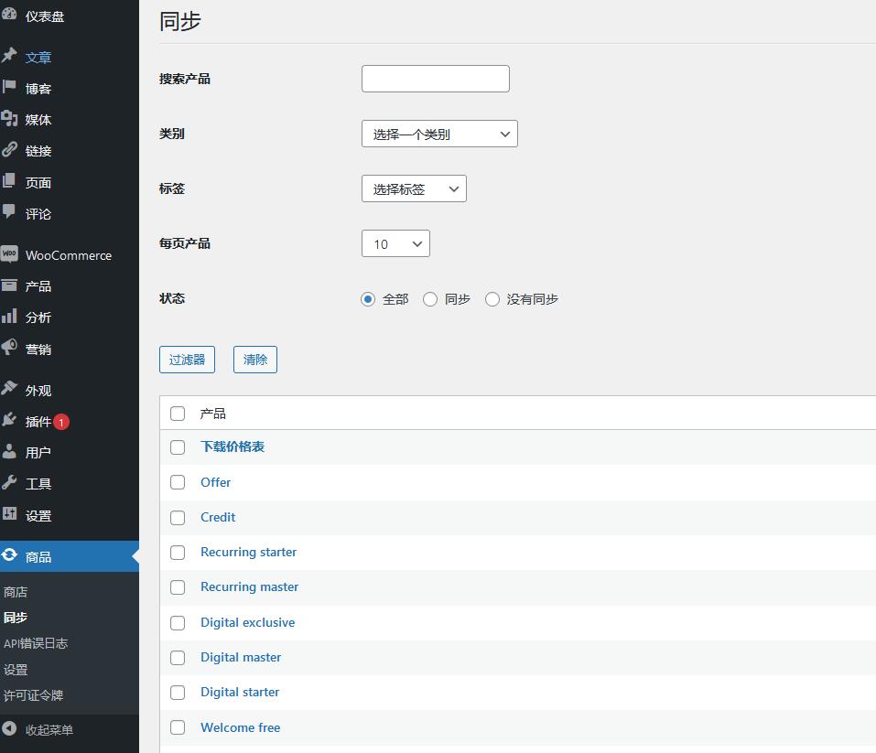
Task: Click the collapse arrow icon beside 收起菜单
Action: pyautogui.click(x=9, y=729)
